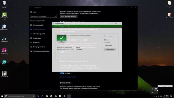This screenshot has width=174, height=98.
Task: Open Activación settings page
Action: [36, 42]
